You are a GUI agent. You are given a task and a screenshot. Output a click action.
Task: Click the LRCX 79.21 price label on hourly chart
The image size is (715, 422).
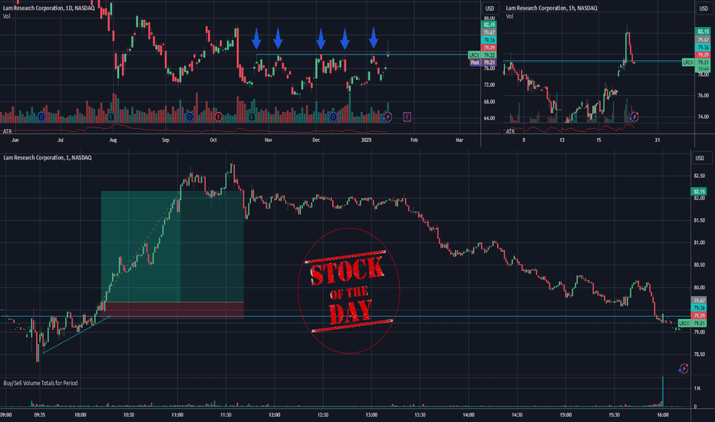click(x=696, y=62)
